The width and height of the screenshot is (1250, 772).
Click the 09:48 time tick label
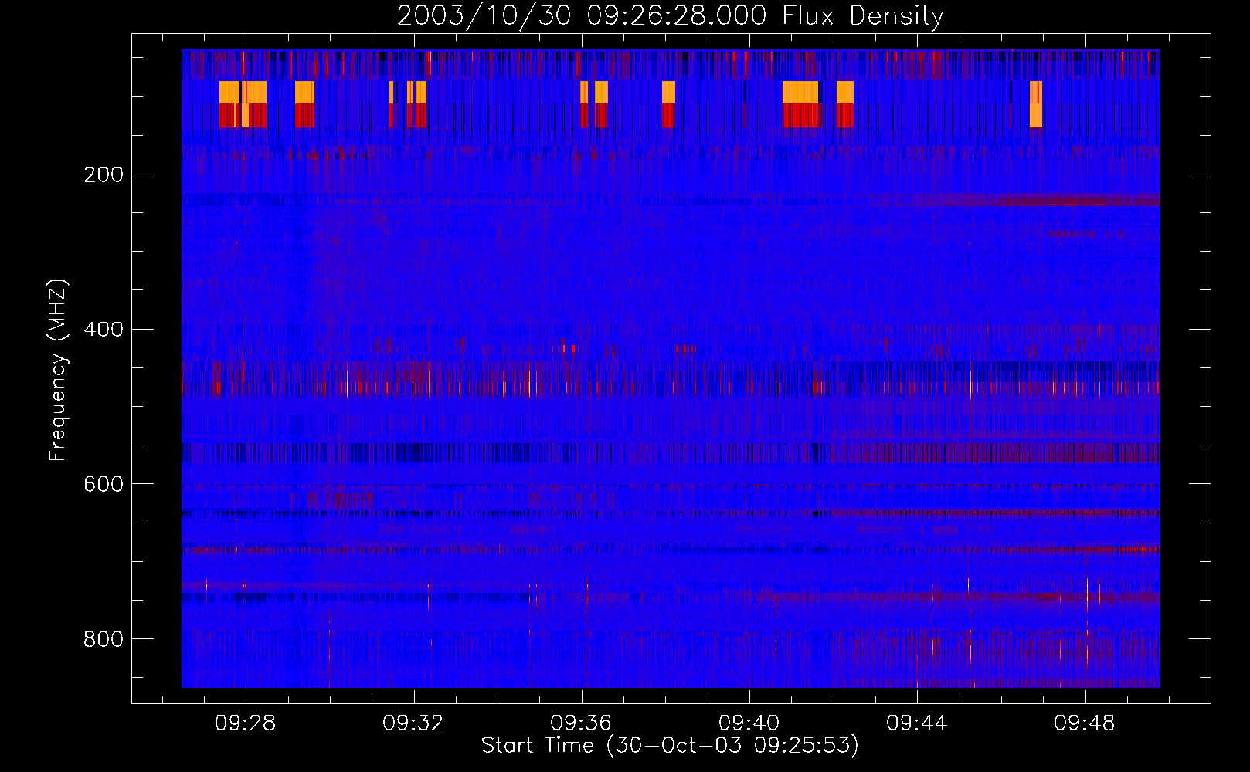(x=1085, y=723)
